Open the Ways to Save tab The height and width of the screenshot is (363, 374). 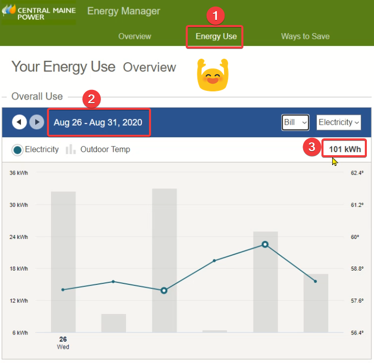(305, 36)
